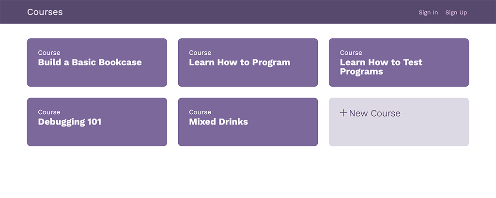
Task: Click the Course label above Debugging 101
Action: tap(49, 112)
